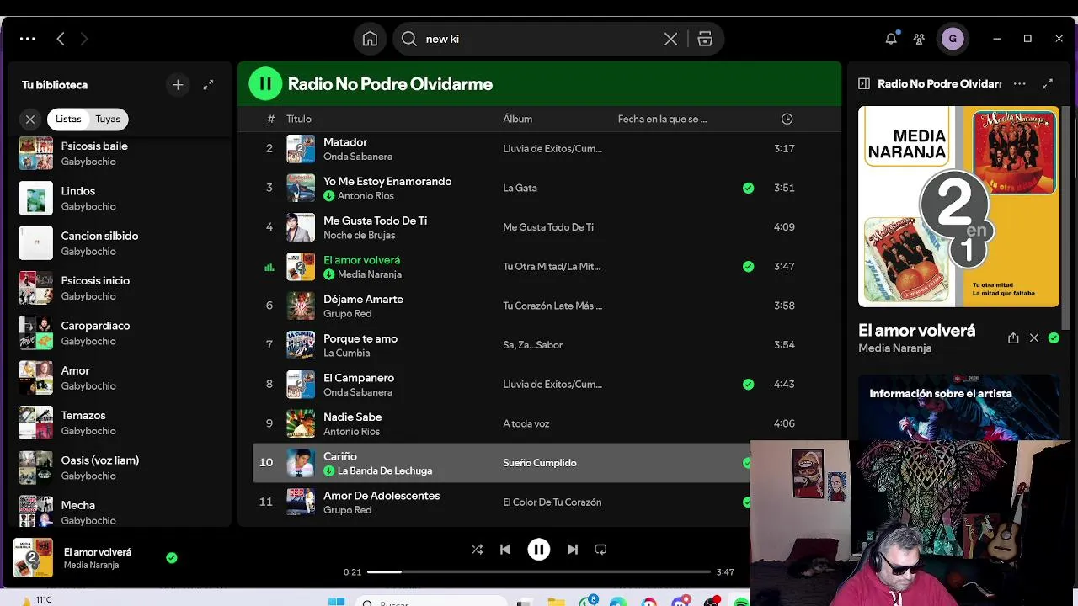This screenshot has width=1078, height=606.
Task: Toggle saved check for Yo Me Estoy Enamorando
Action: 748,188
